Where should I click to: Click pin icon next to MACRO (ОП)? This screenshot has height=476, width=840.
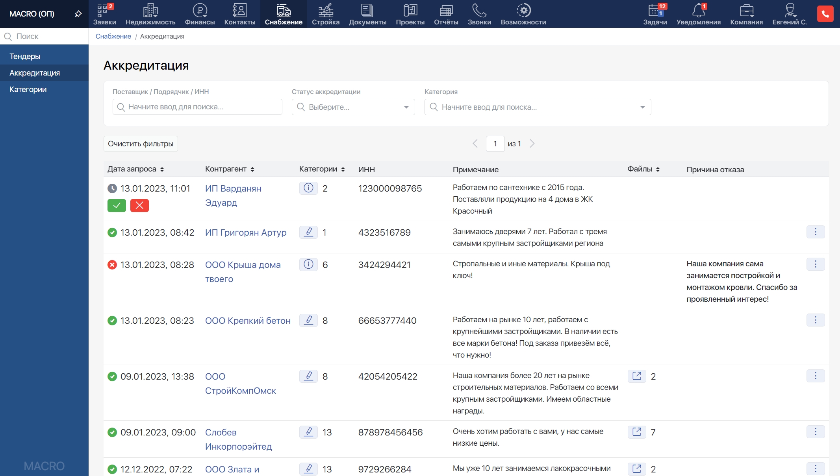tap(78, 14)
